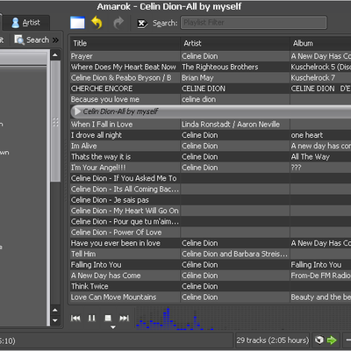
Task: Click '29 tracks (2:05 hours)' status text
Action: point(273,340)
